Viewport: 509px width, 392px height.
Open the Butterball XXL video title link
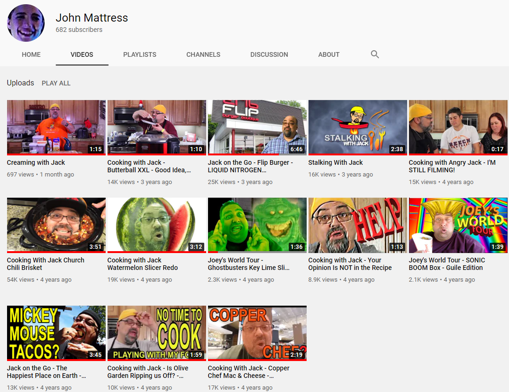point(149,166)
